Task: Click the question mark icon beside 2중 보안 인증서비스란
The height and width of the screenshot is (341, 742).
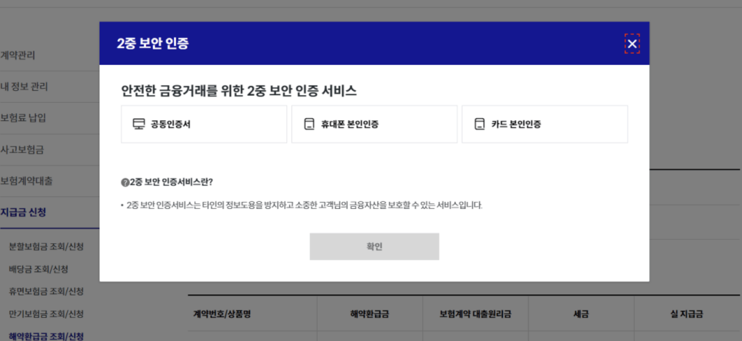Action: tap(125, 182)
